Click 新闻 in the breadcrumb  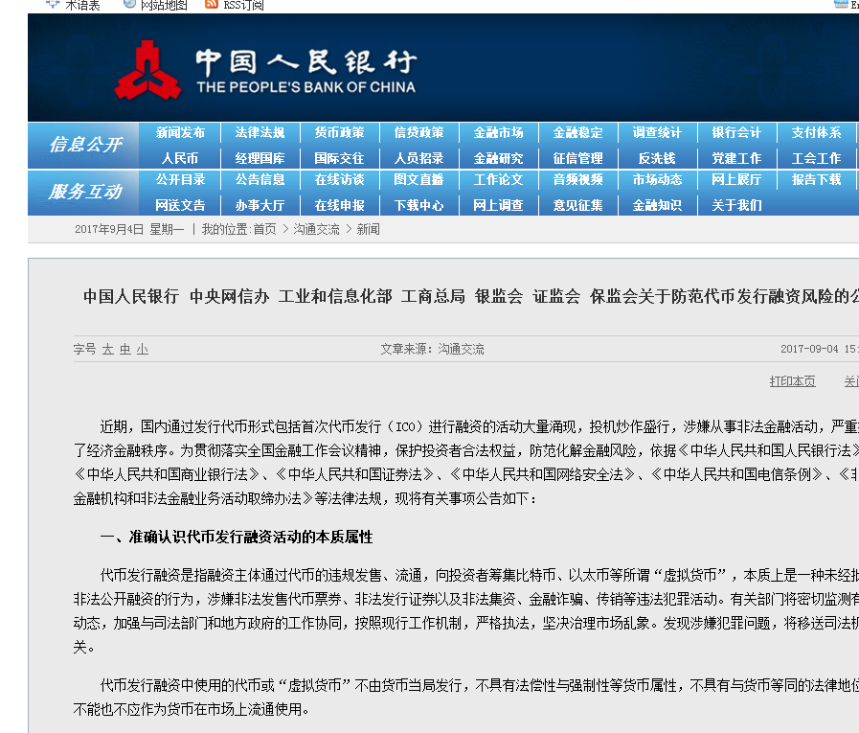tap(368, 229)
